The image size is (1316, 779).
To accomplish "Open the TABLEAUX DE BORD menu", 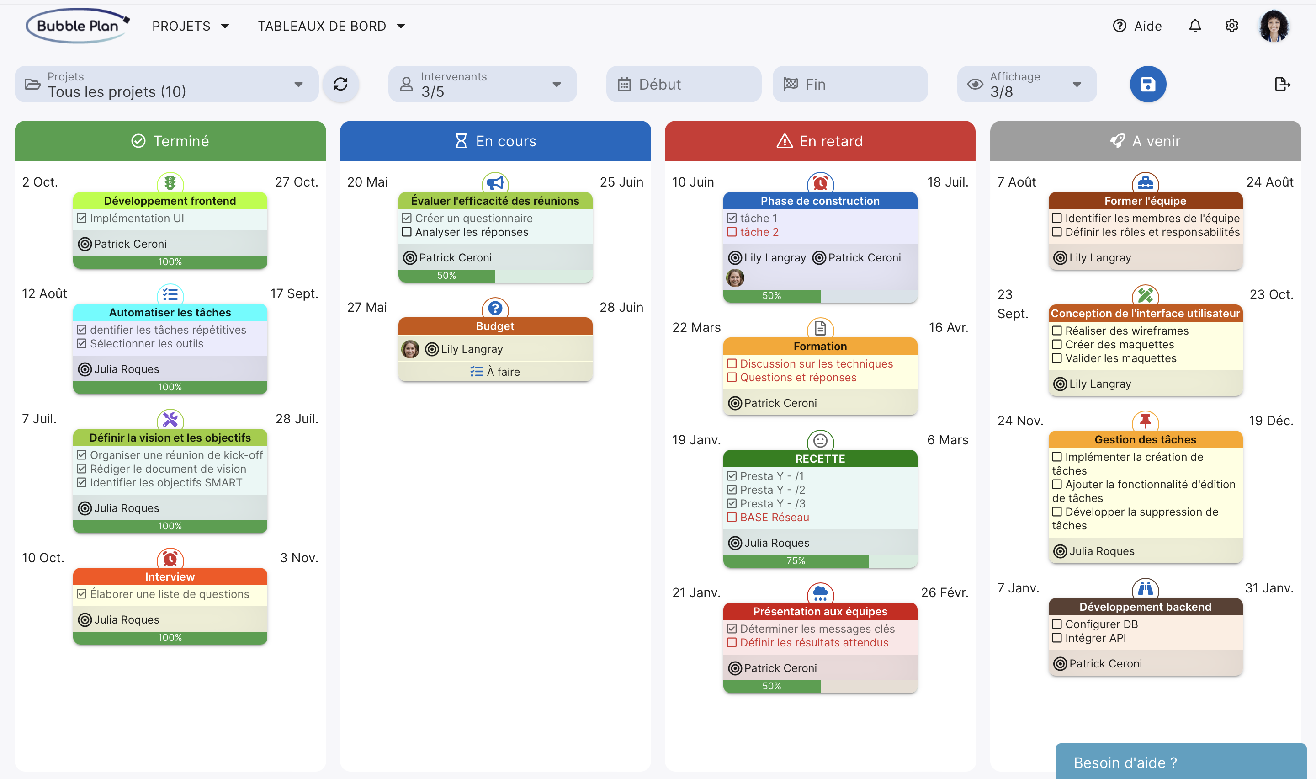I will point(331,26).
